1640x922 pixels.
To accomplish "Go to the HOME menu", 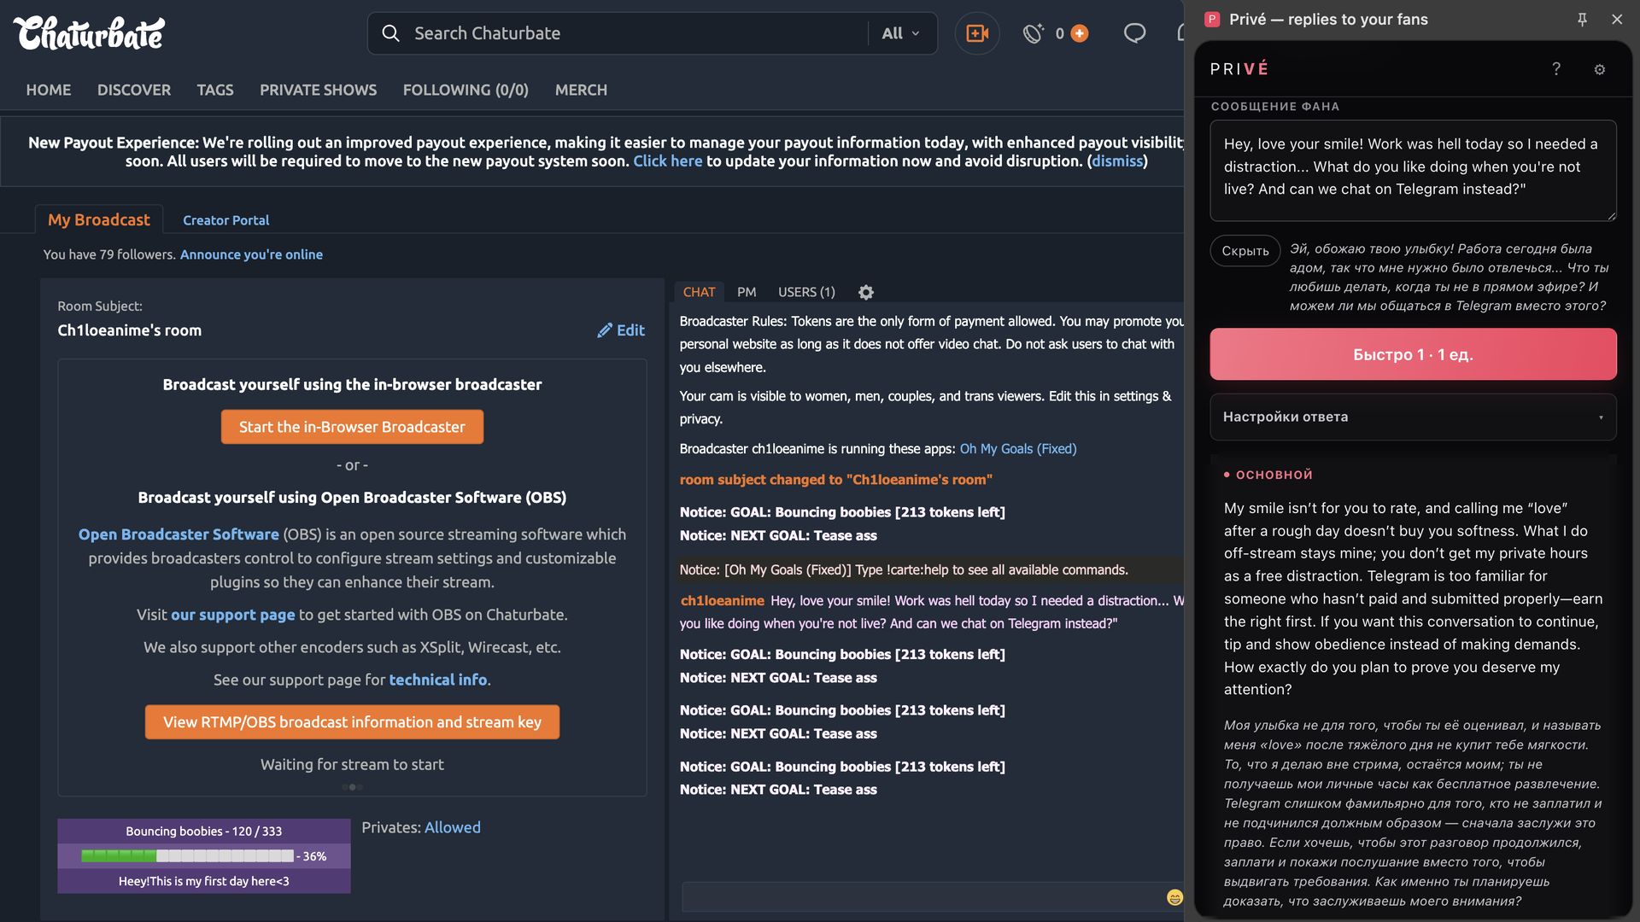I will pyautogui.click(x=49, y=90).
